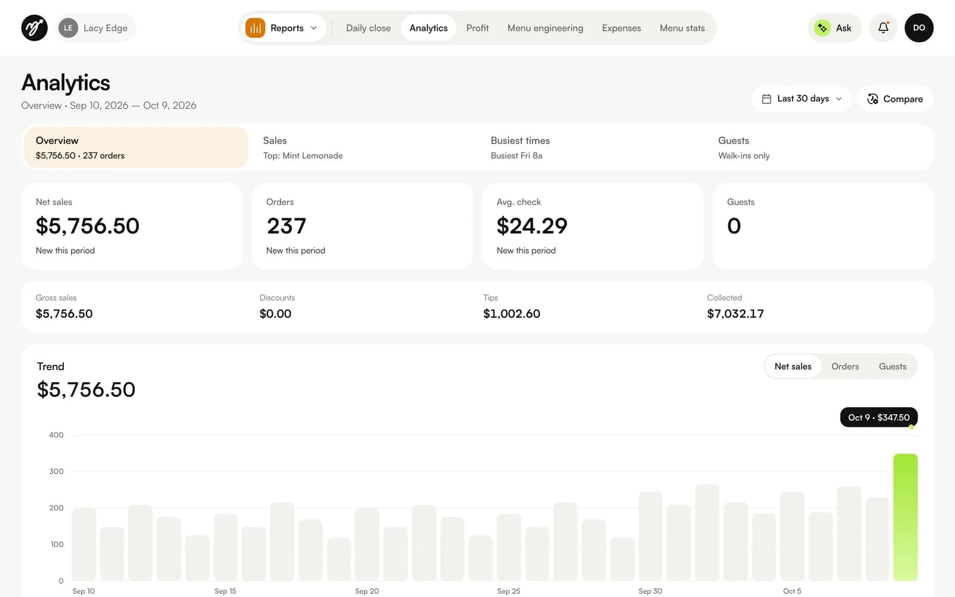Click the Avg. check $24.29 card
The height and width of the screenshot is (597, 955).
(x=593, y=226)
